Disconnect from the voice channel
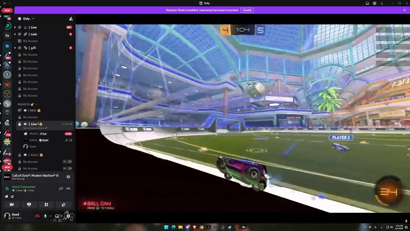This screenshot has width=410, height=231. (68, 189)
